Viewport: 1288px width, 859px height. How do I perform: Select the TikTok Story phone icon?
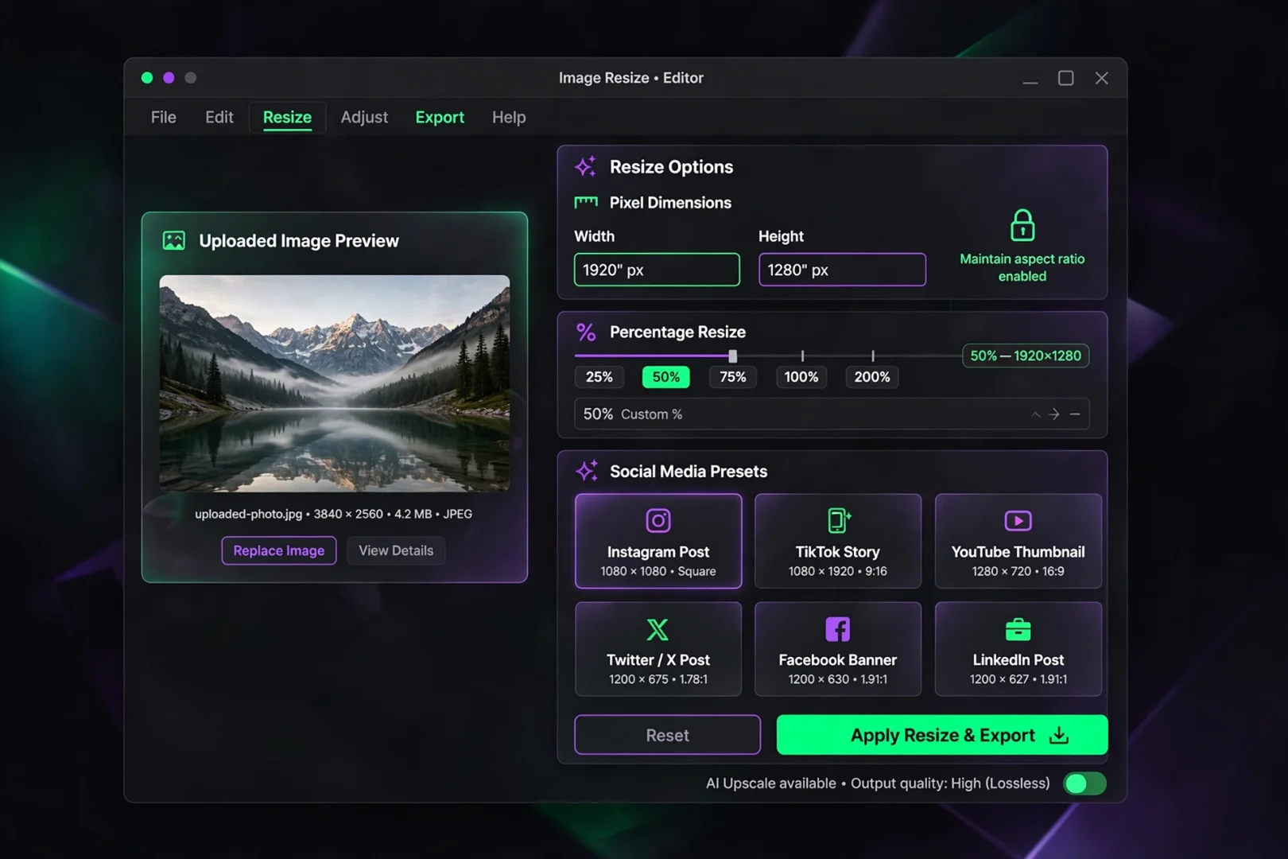[838, 521]
